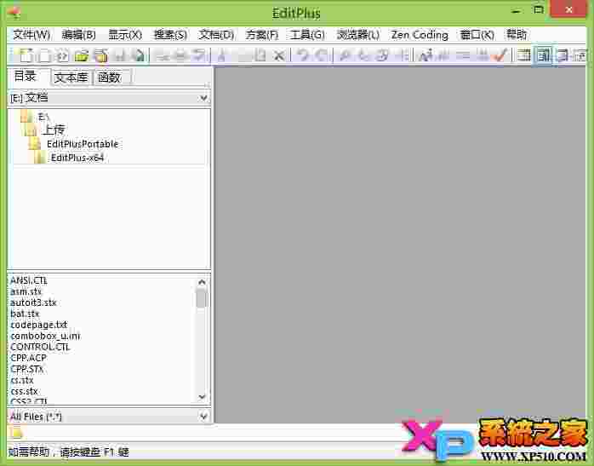This screenshot has width=594, height=466.
Task: Open the 窗口(K) menu
Action: click(x=477, y=35)
